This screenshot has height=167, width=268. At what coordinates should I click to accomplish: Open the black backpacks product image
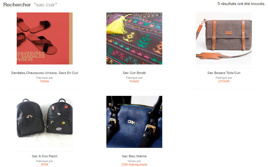click(45, 122)
